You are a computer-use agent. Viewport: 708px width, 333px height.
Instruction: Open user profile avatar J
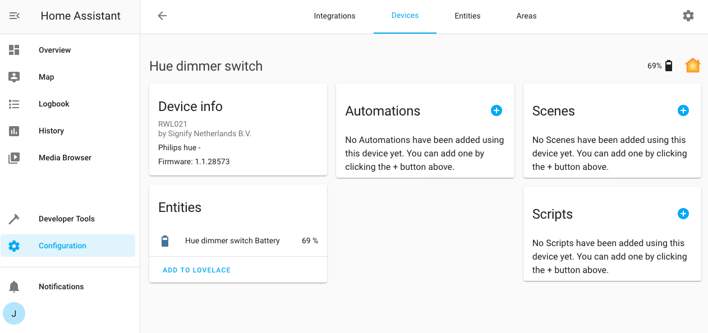point(14,314)
